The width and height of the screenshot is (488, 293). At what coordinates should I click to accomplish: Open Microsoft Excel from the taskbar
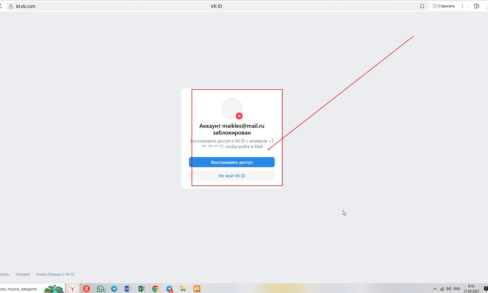pyautogui.click(x=141, y=289)
